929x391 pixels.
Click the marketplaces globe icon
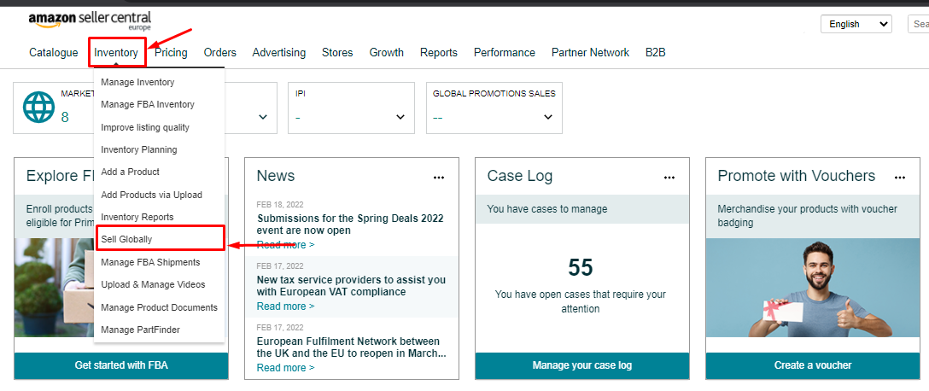coord(38,108)
